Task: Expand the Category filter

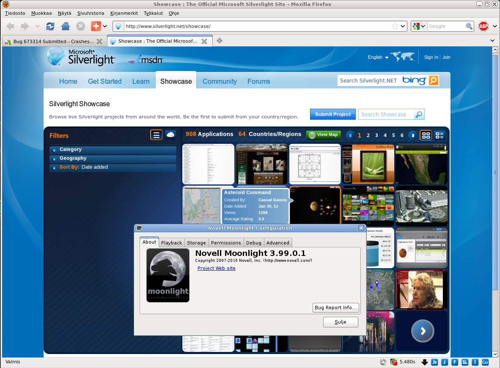Action: point(71,150)
